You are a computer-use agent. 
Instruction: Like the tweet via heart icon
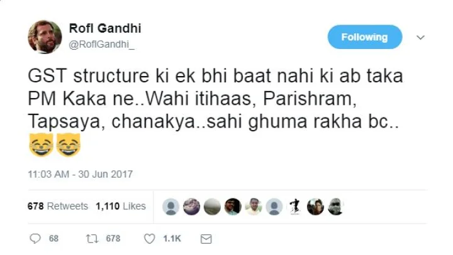[x=149, y=239]
